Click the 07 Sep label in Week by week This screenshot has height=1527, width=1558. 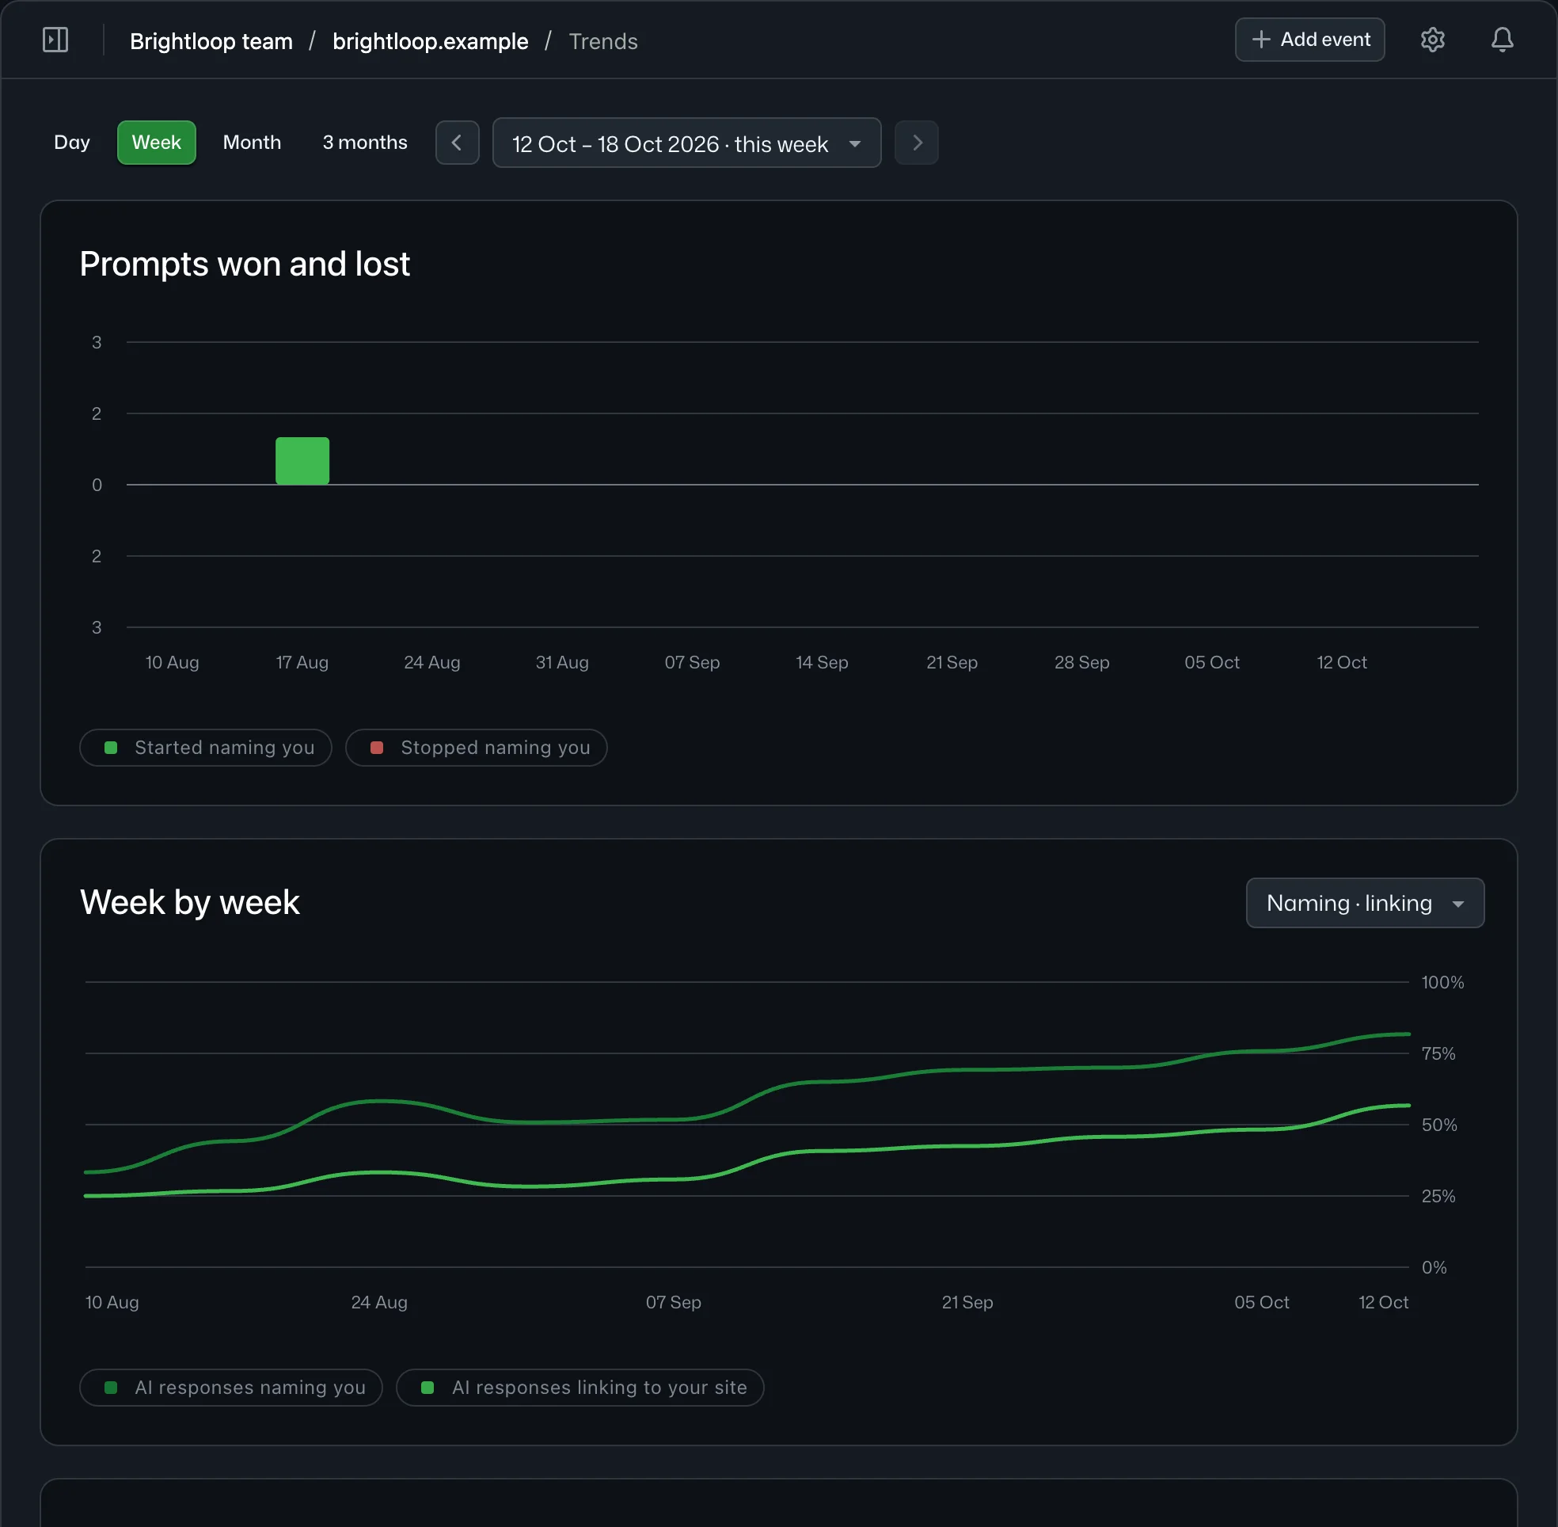(x=673, y=1302)
